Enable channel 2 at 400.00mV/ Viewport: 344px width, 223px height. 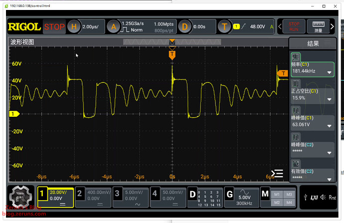pyautogui.click(x=93, y=195)
